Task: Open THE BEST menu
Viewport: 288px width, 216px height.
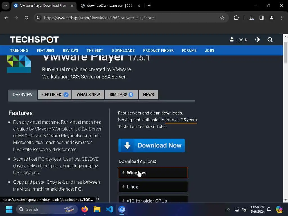Action: click(x=95, y=51)
